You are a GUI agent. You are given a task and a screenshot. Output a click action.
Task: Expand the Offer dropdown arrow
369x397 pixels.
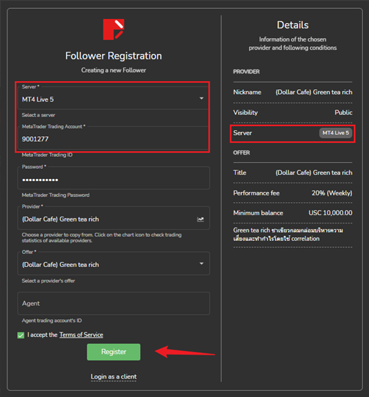tap(202, 264)
